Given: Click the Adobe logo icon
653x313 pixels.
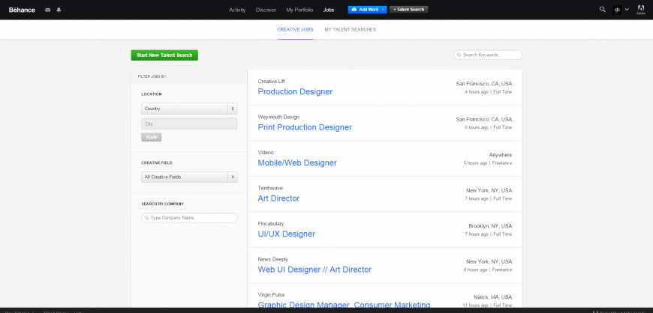Looking at the screenshot, I should (641, 10).
